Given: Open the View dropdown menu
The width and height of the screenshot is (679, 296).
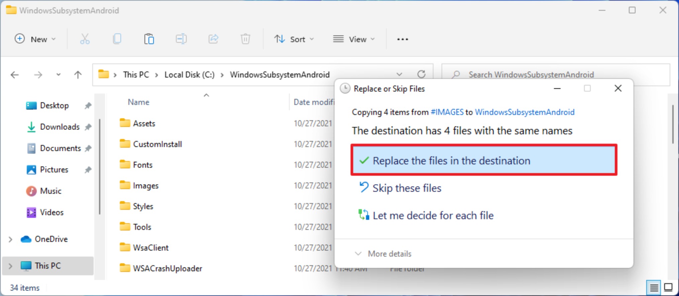Looking at the screenshot, I should pyautogui.click(x=354, y=39).
